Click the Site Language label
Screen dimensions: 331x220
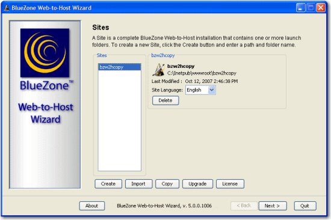167,90
